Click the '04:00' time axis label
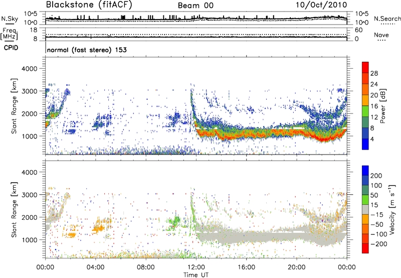 click(x=96, y=267)
